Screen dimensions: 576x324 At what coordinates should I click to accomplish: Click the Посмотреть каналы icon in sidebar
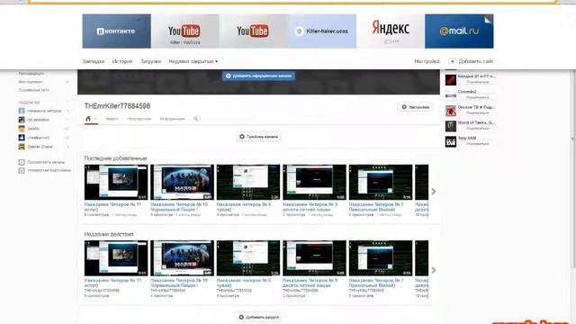(22, 162)
